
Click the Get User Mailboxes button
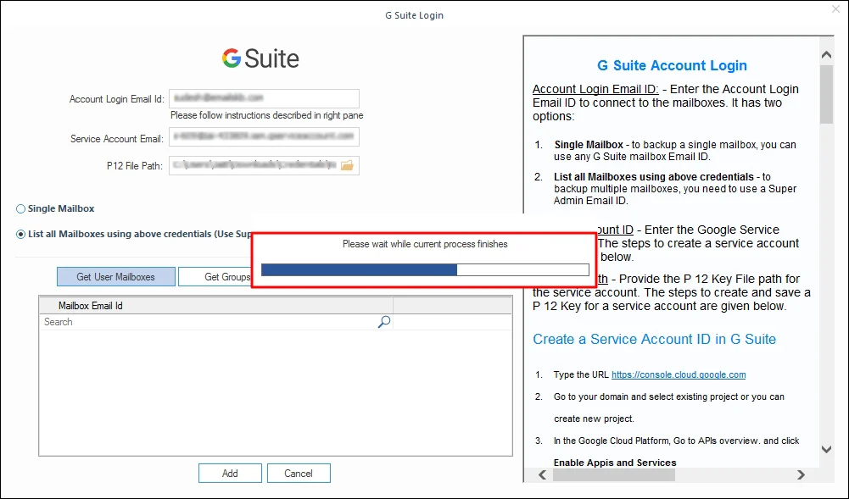(x=116, y=277)
